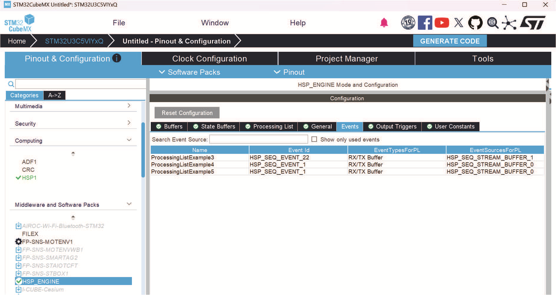Open the Help menu

coord(298,23)
